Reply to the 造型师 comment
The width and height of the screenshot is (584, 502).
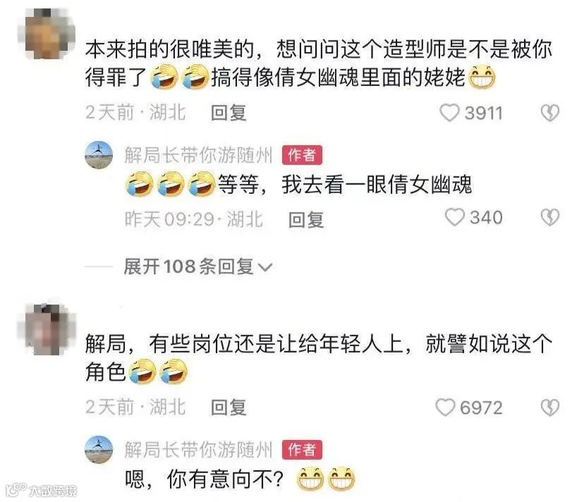click(229, 113)
